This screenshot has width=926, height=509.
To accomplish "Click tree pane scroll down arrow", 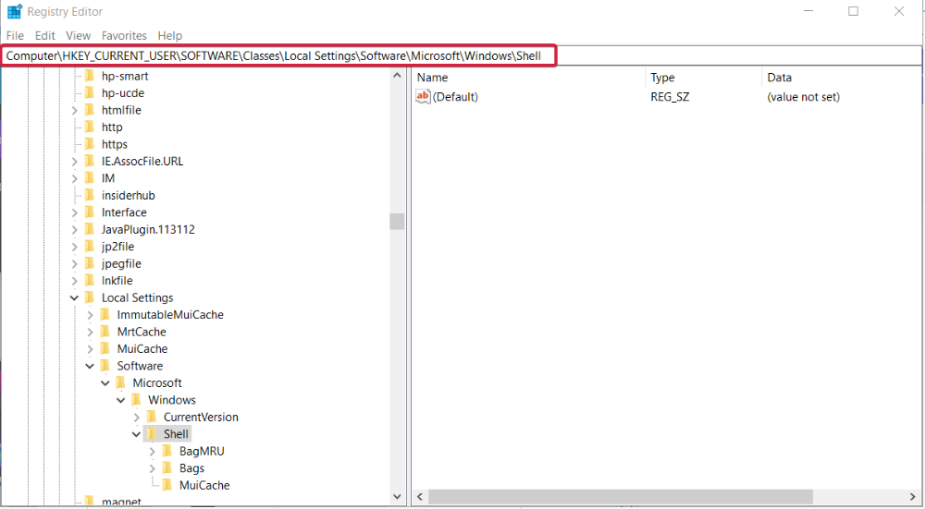I will point(397,497).
